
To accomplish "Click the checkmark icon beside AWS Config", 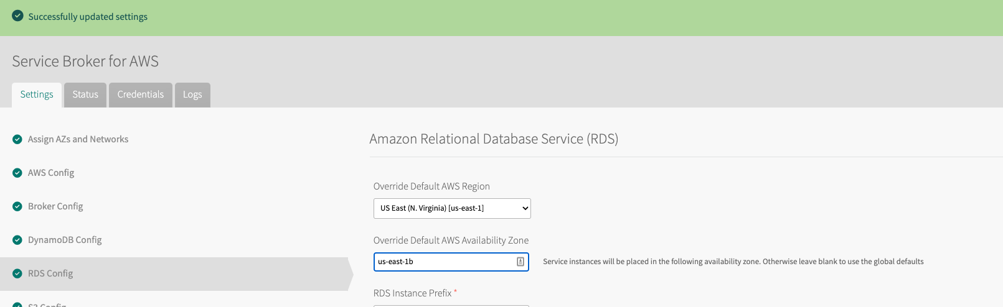I will [x=17, y=173].
